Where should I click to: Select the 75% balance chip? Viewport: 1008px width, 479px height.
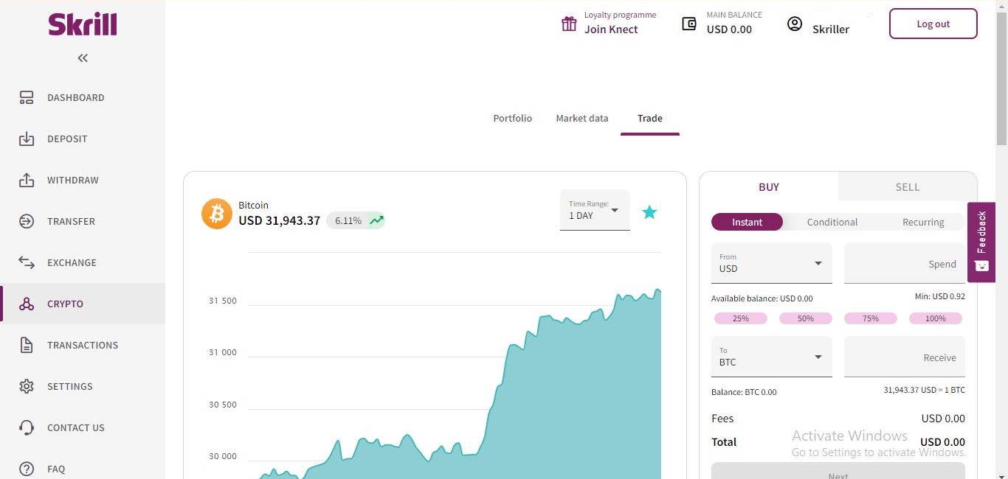[x=871, y=318]
